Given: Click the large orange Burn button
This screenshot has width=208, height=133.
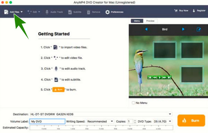Looking at the screenshot, I should point(191,121).
